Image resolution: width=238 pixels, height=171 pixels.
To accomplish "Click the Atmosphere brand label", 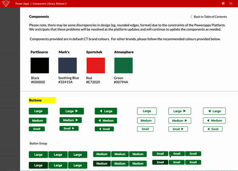I will [x=124, y=52].
